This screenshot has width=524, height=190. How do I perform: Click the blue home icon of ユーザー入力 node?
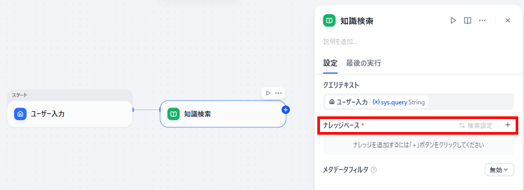(20, 114)
